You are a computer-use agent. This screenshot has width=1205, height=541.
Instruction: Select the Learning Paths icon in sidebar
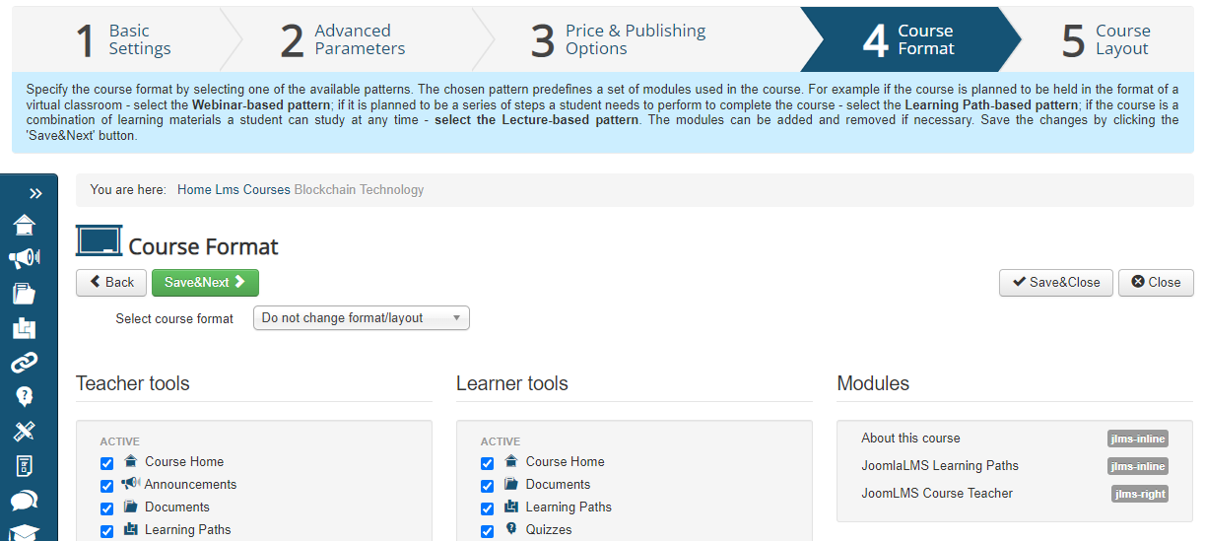pos(24,328)
